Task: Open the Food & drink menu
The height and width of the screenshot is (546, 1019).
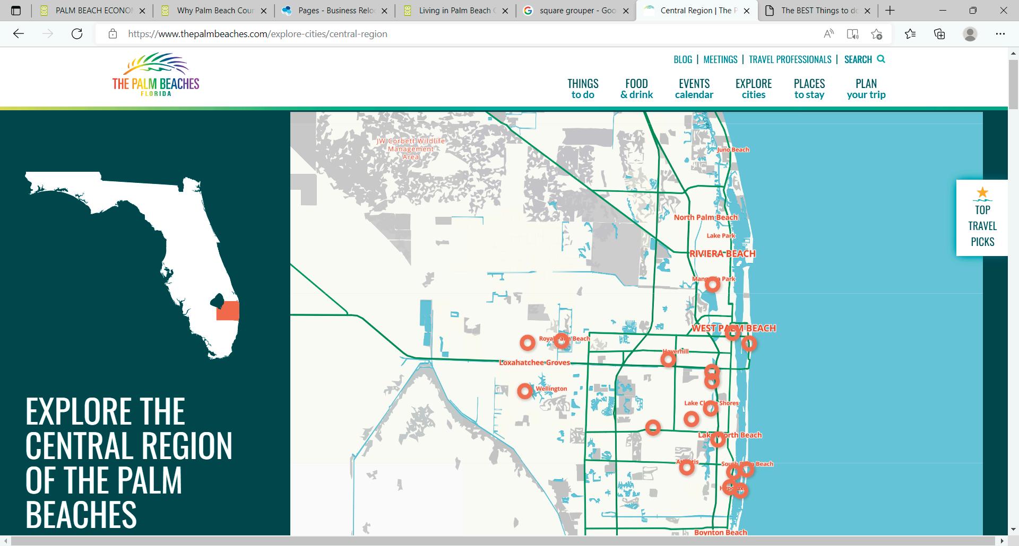Action: coord(636,89)
